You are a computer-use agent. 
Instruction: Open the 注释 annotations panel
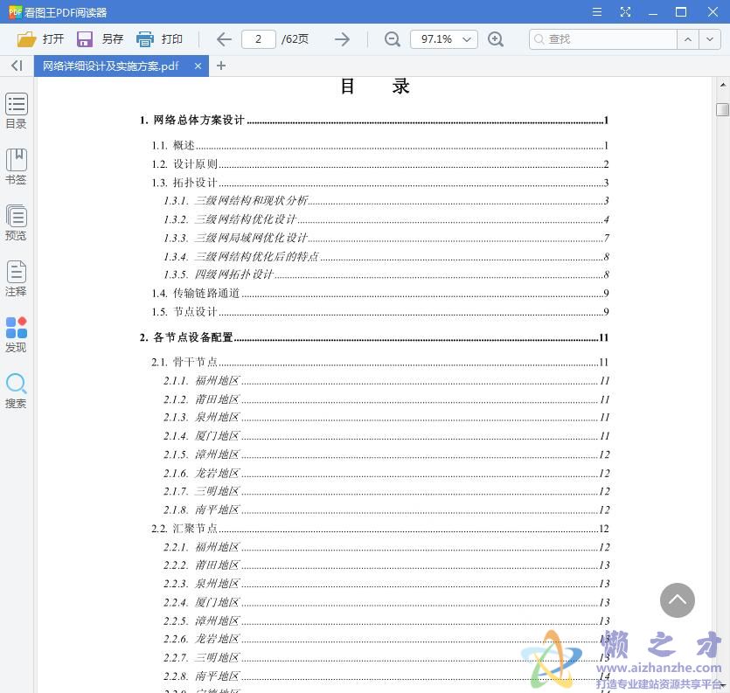16,278
